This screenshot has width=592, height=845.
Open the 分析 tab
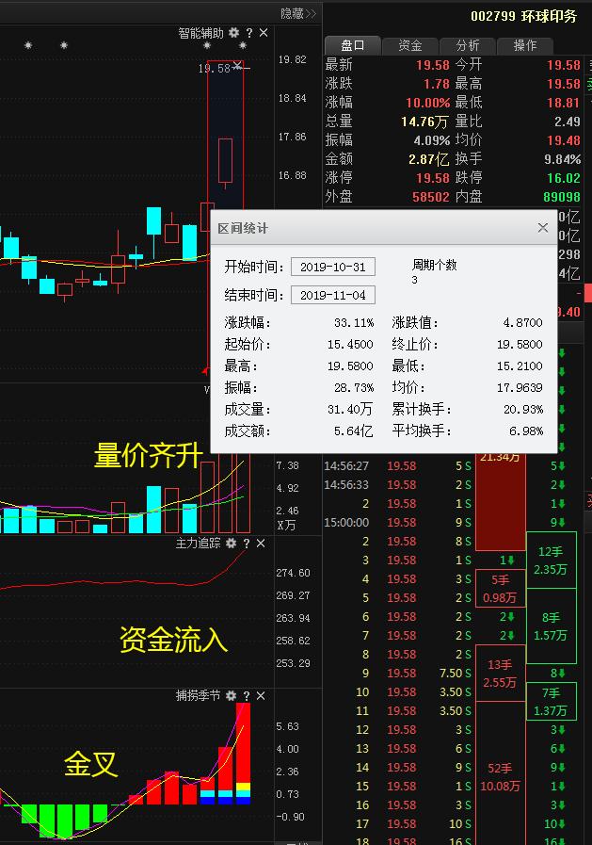tap(468, 46)
